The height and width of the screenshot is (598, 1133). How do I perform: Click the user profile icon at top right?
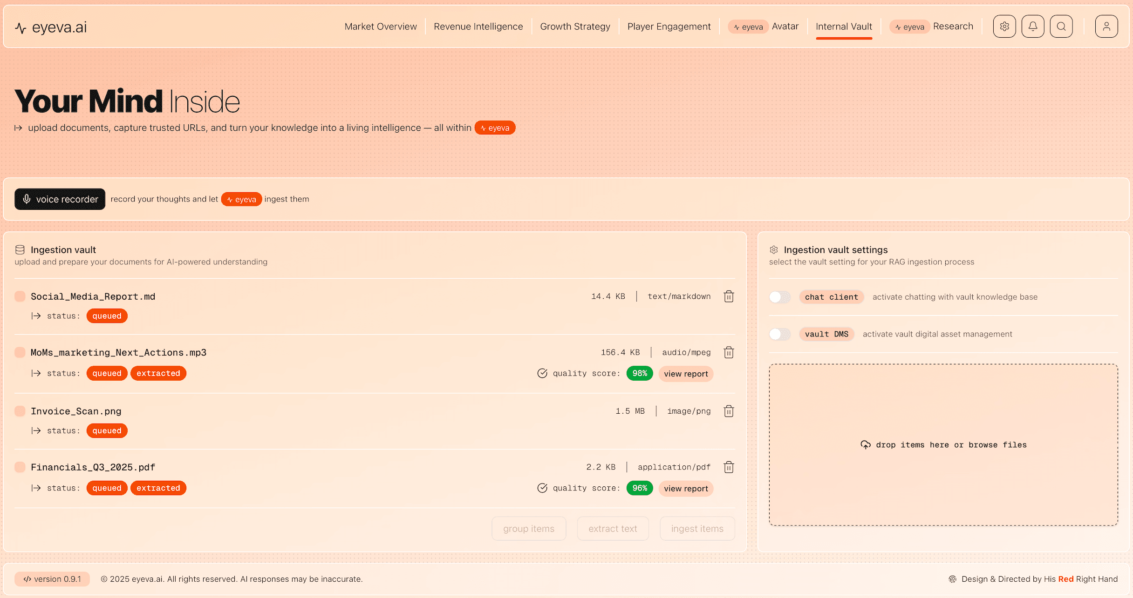[x=1106, y=26]
